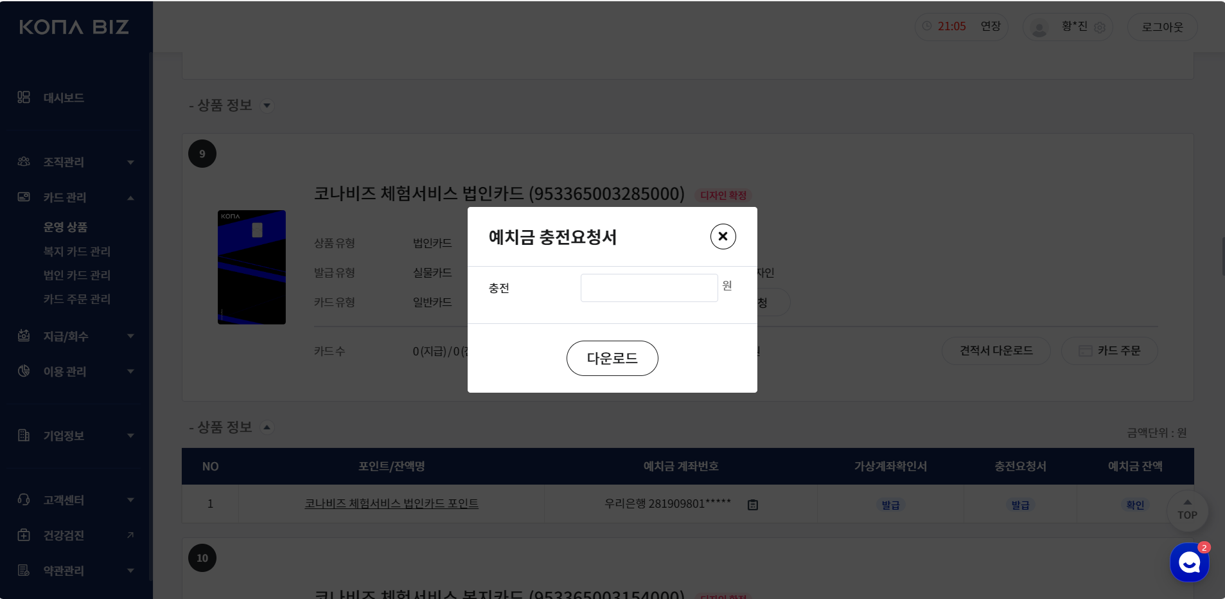This screenshot has width=1225, height=599.
Task: Select 카드 주문 관리 submenu item
Action: click(76, 299)
